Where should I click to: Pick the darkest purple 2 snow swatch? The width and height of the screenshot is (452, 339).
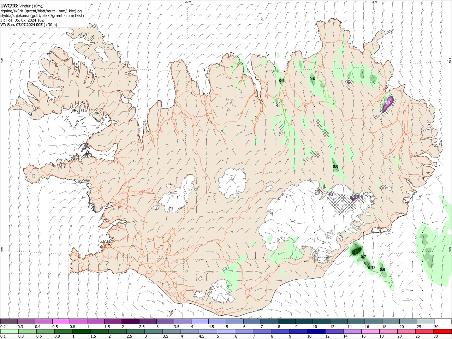(x=130, y=321)
